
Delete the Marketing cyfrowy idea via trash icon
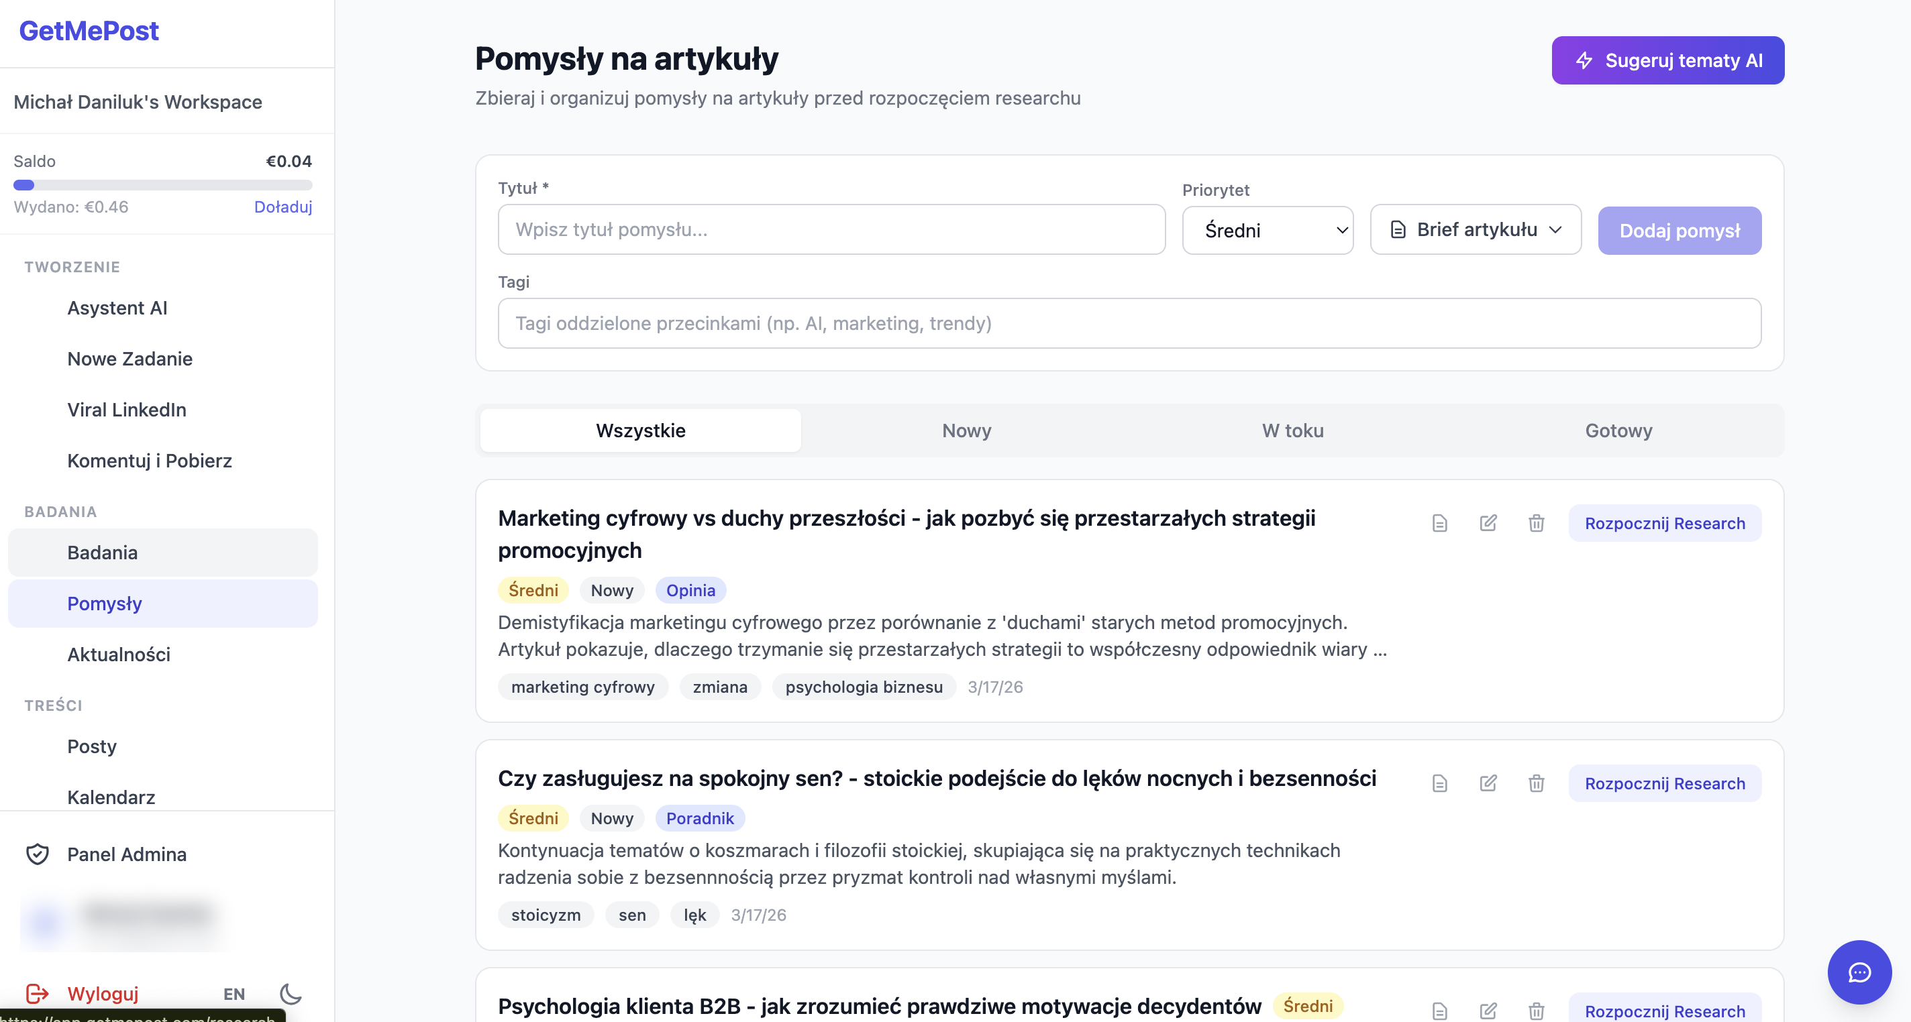pos(1537,523)
